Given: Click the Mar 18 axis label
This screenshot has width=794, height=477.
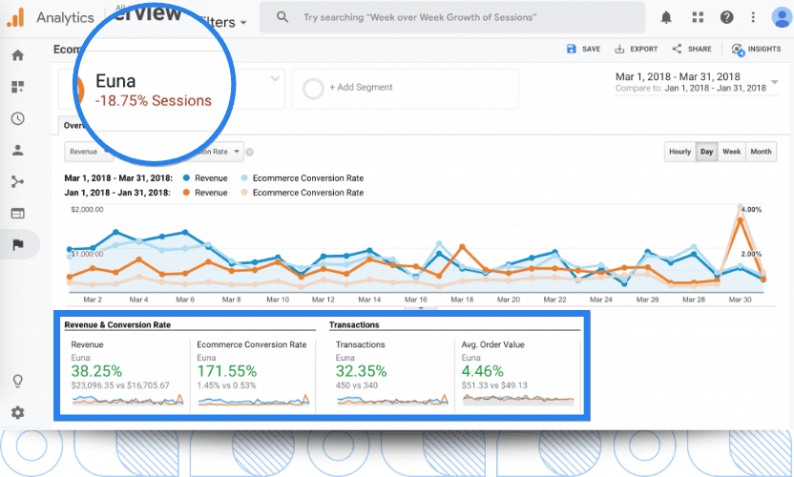Looking at the screenshot, I should pyautogui.click(x=462, y=300).
